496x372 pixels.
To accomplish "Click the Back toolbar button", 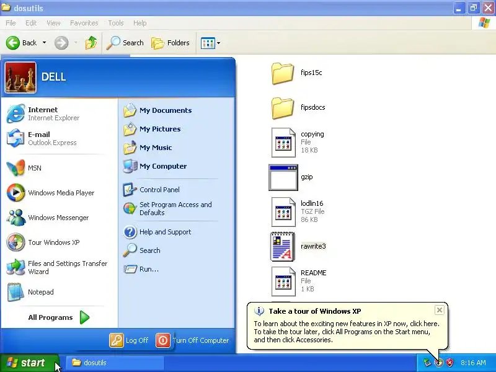I will (x=21, y=43).
